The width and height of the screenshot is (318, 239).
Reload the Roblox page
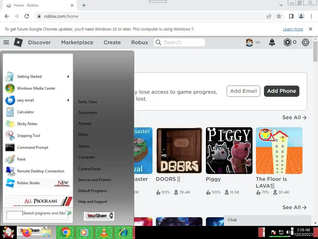pos(27,16)
